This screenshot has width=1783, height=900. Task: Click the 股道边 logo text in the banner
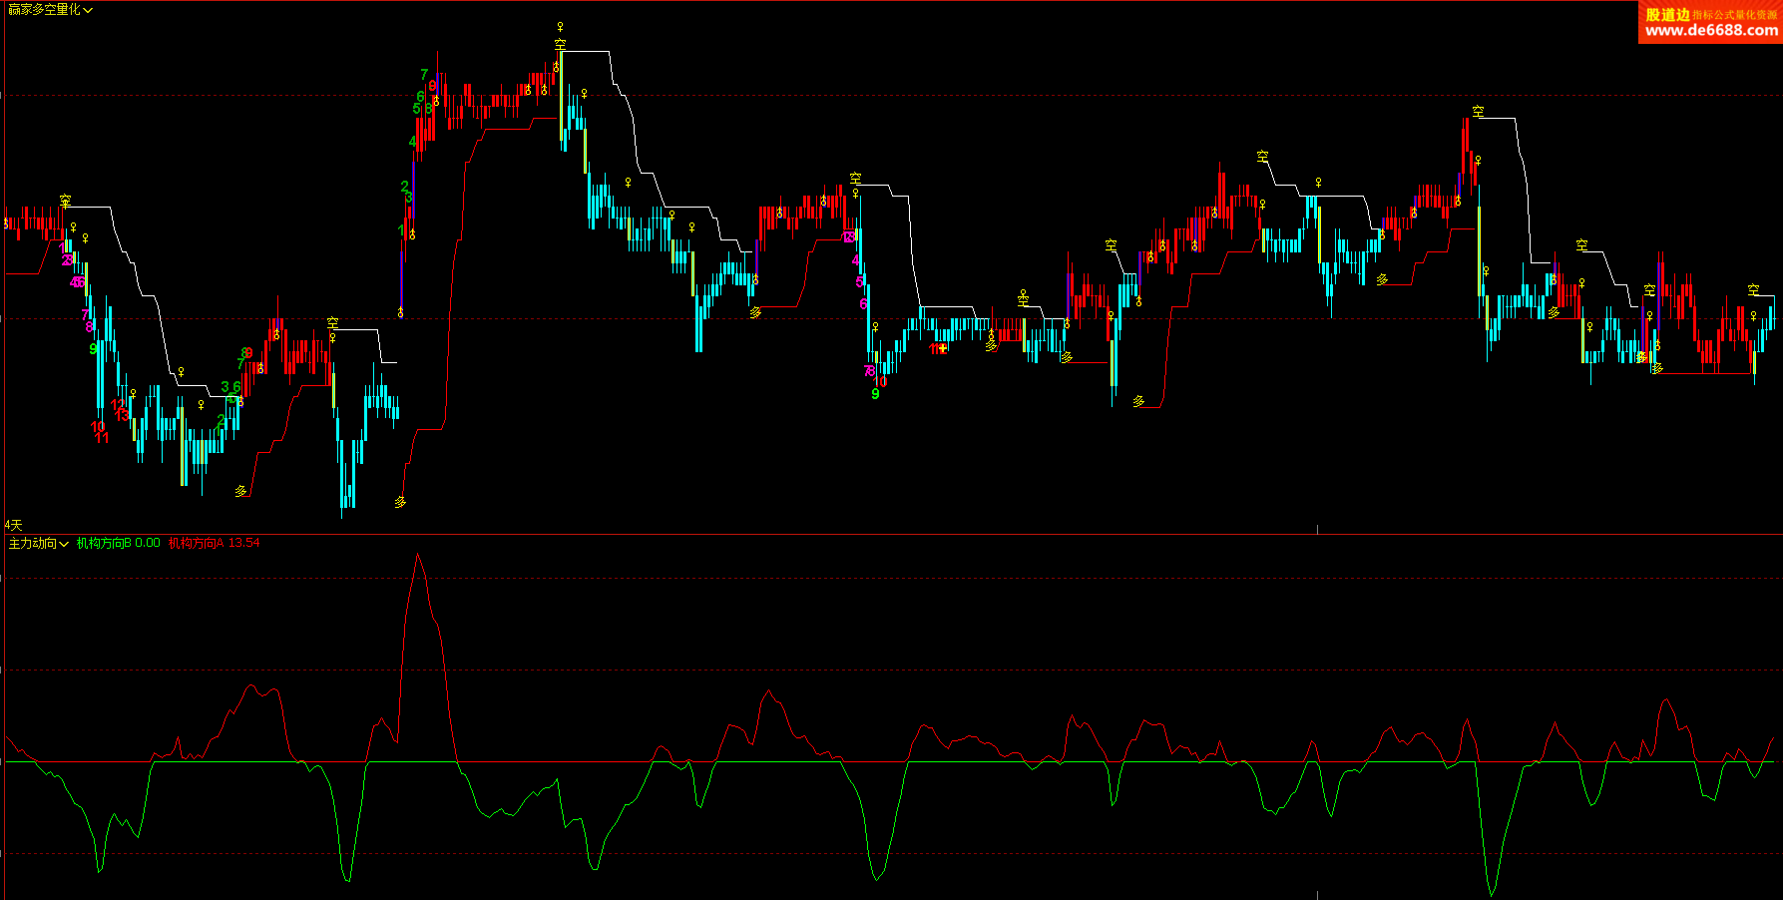click(x=1667, y=14)
